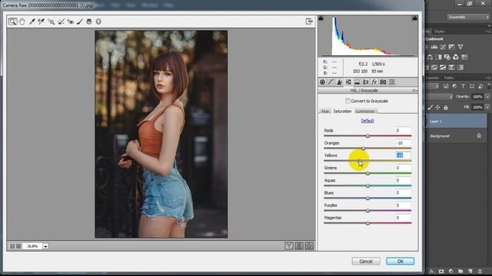The image size is (492, 276).
Task: Tick the Convert to Grayscale checkbox
Action: (347, 100)
